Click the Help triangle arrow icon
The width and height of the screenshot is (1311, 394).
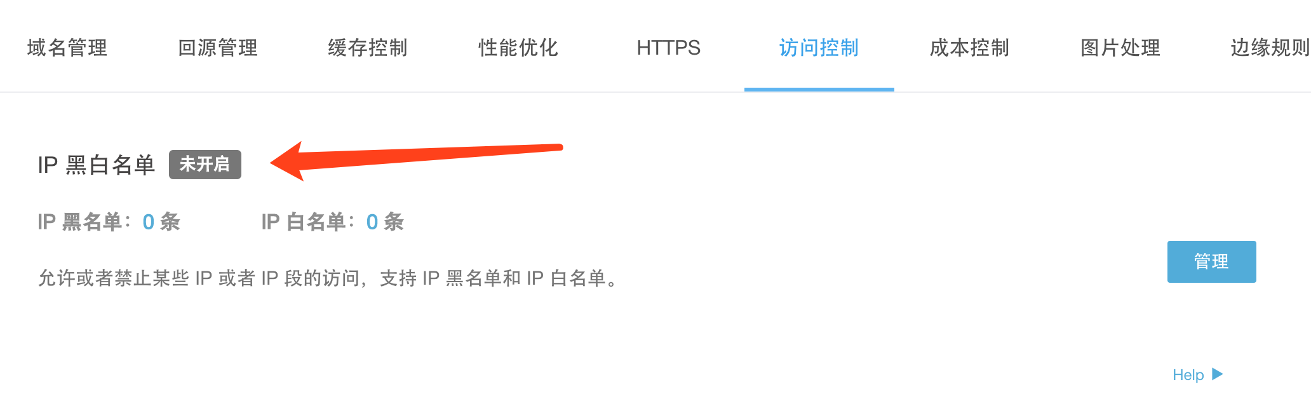[1217, 374]
